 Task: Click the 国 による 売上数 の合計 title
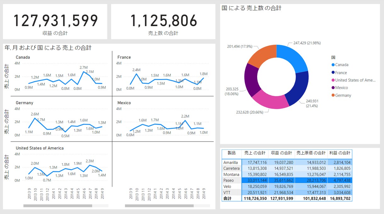(251, 8)
